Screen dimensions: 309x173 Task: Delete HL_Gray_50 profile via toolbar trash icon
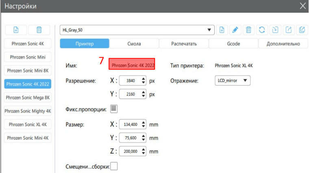pyautogui.click(x=248, y=30)
